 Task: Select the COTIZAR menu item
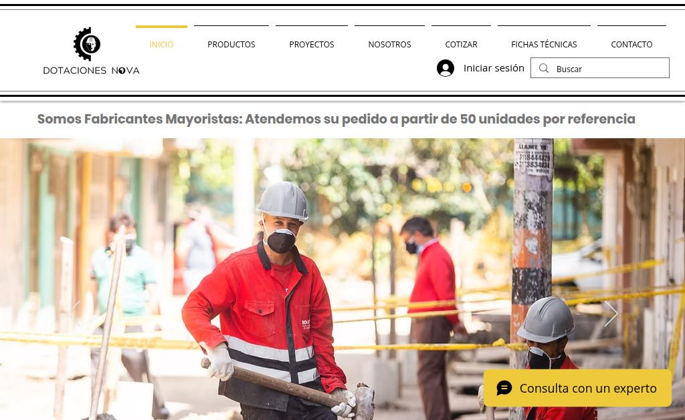click(x=461, y=44)
